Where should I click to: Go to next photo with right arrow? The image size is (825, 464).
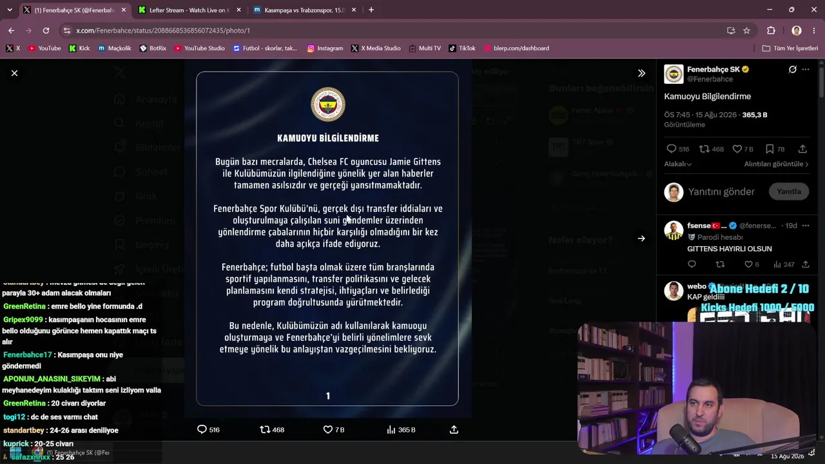[x=641, y=238]
